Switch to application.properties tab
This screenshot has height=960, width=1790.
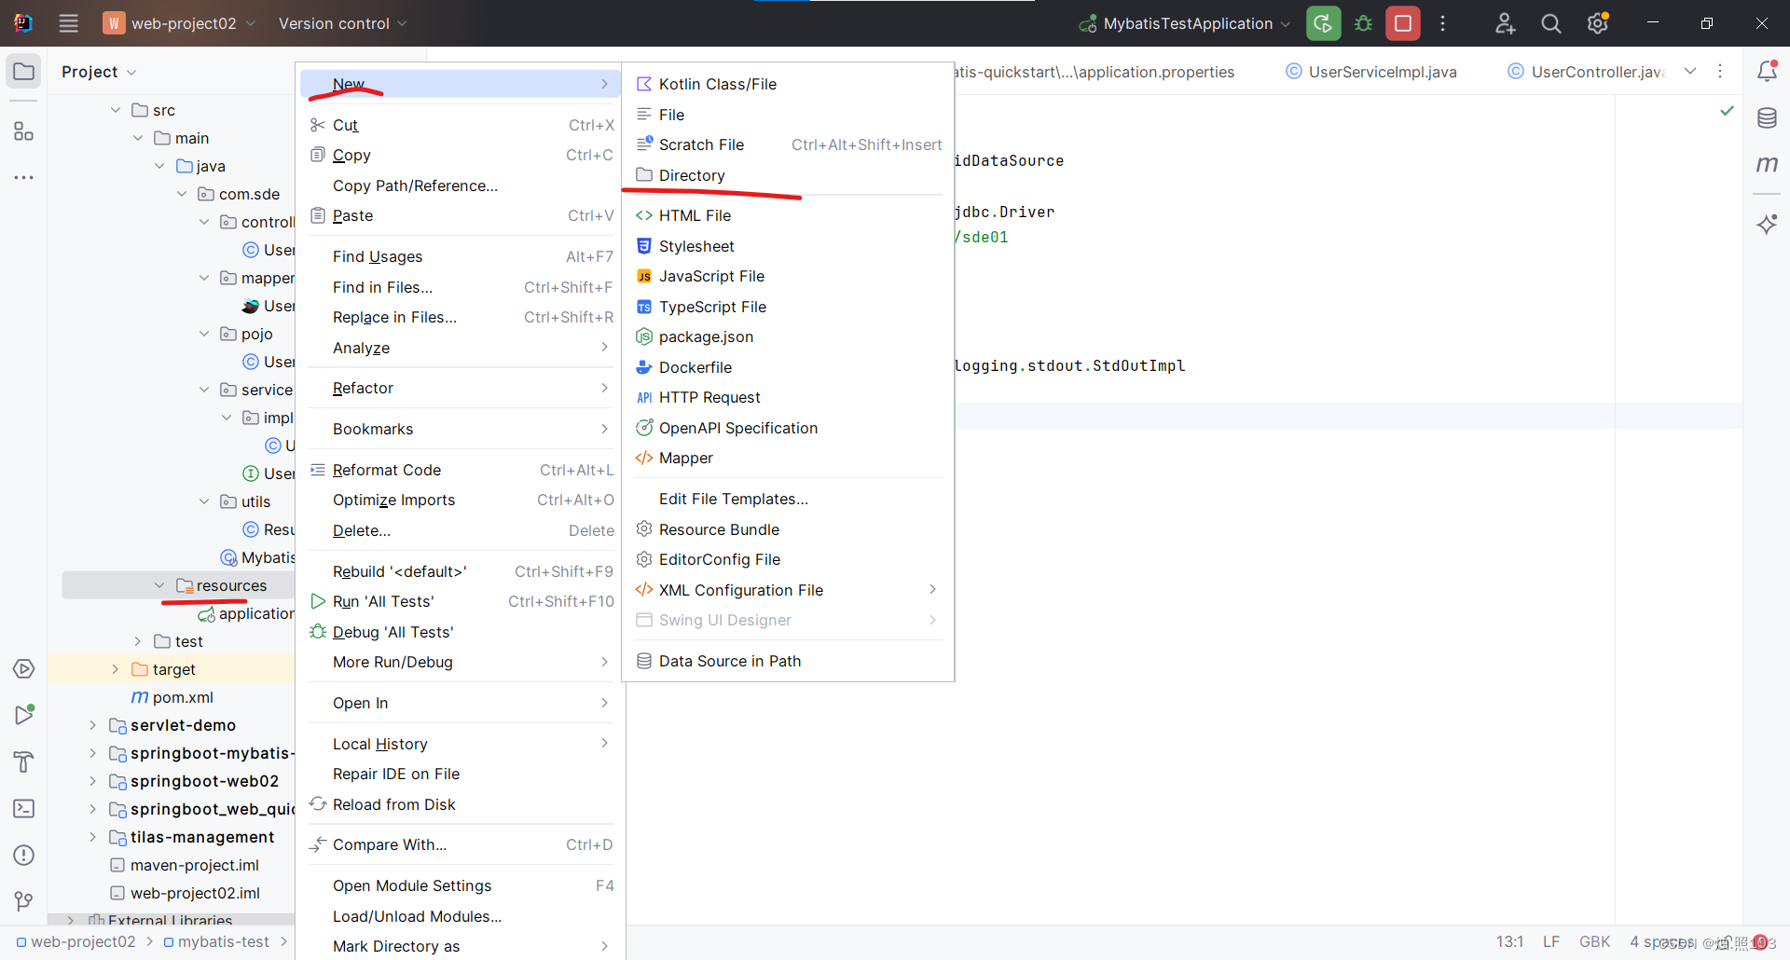point(1095,72)
